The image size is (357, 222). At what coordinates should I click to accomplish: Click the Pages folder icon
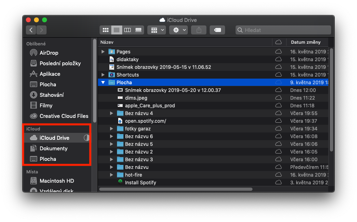[112, 52]
